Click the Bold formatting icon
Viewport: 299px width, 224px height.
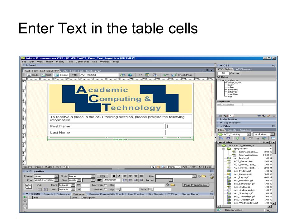114,176
